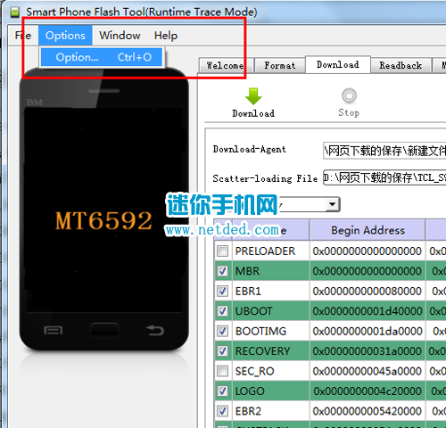The image size is (446, 428).
Task: Click the Begin Address column header
Action: point(368,230)
